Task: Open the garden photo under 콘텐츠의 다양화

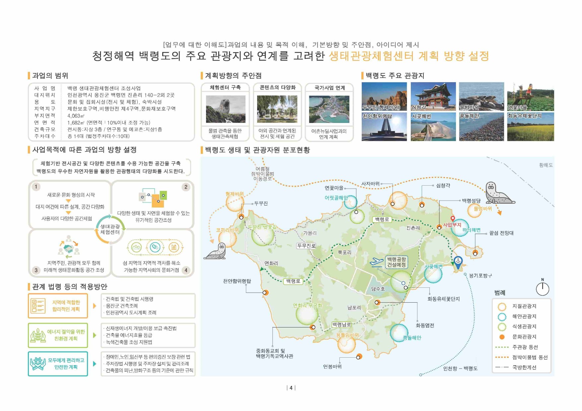Action: pos(277,109)
